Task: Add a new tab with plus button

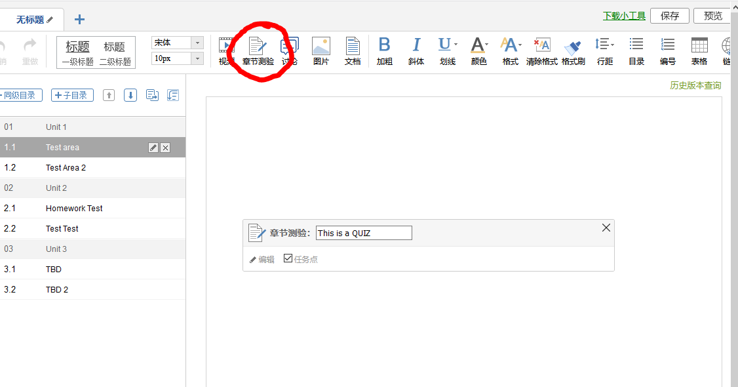Action: click(79, 20)
